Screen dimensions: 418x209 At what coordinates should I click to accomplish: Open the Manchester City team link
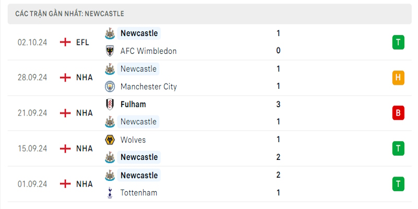click(x=149, y=86)
